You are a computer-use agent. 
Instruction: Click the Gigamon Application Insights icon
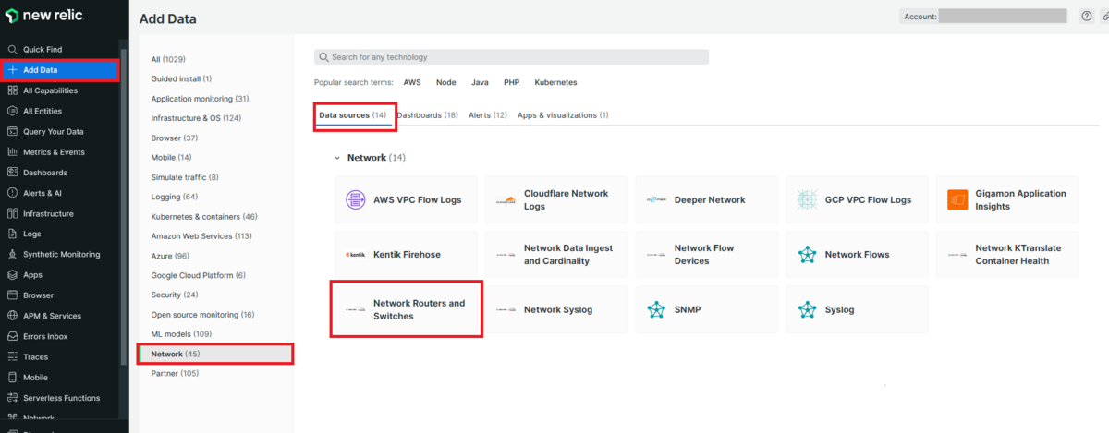pos(957,199)
